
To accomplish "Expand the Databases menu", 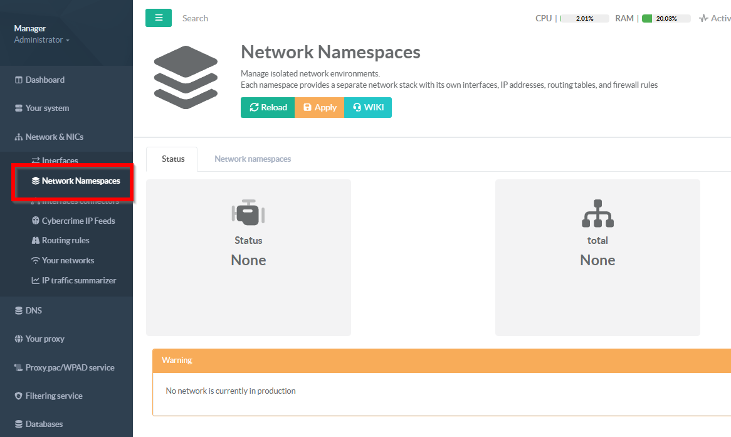I will point(44,424).
